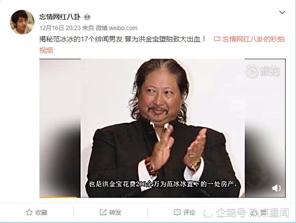Click the 微博 weibo.com source link
This screenshot has width=296, height=223.
(116, 28)
